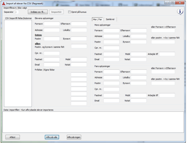Click the Separator input field

(17, 12)
